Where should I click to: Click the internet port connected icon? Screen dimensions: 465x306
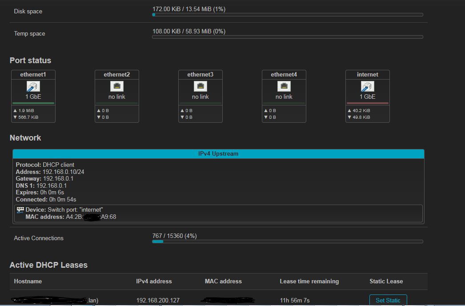(368, 86)
